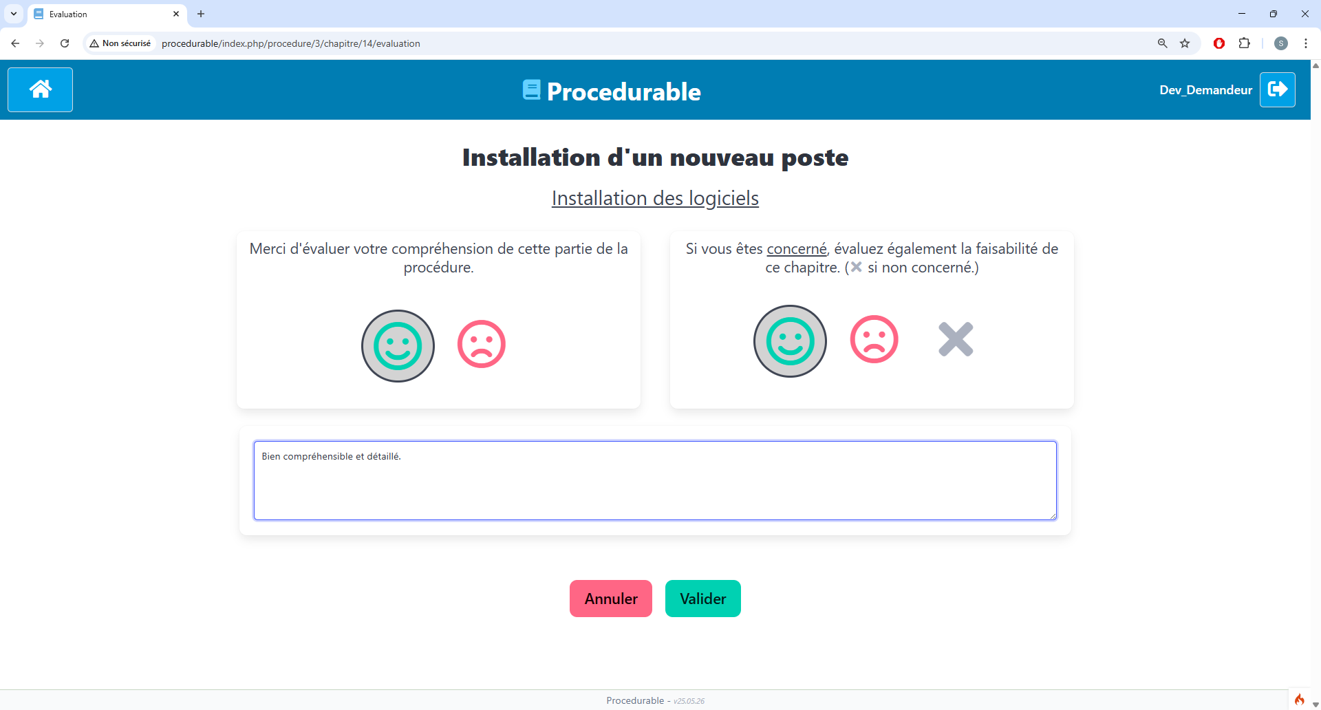Open a new browser tab
Screen dimensions: 1321x710
pyautogui.click(x=200, y=14)
